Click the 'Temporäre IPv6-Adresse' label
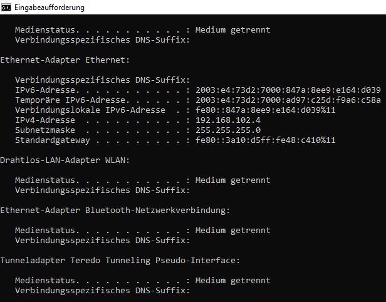386x302 pixels. 70,100
